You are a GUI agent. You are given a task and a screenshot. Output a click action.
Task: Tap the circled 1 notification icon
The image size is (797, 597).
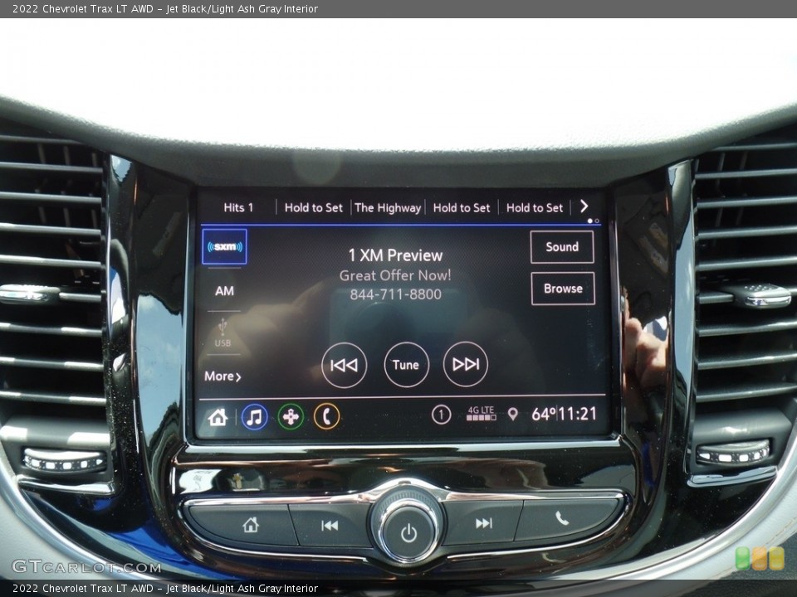441,415
